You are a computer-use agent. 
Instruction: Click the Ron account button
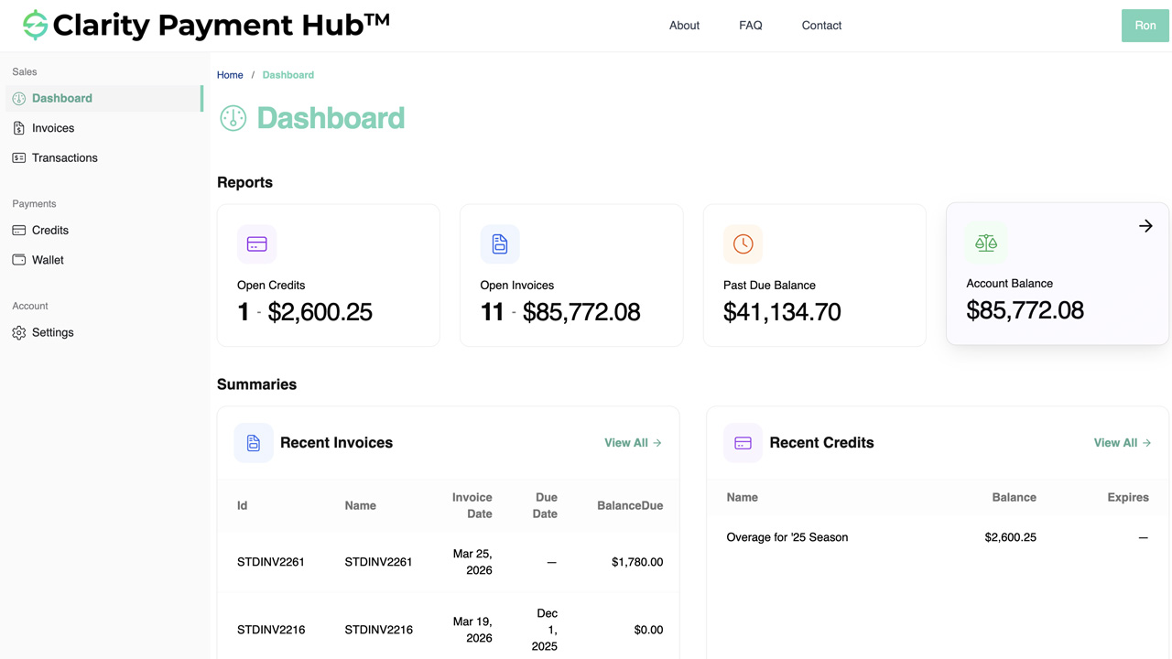[1145, 25]
